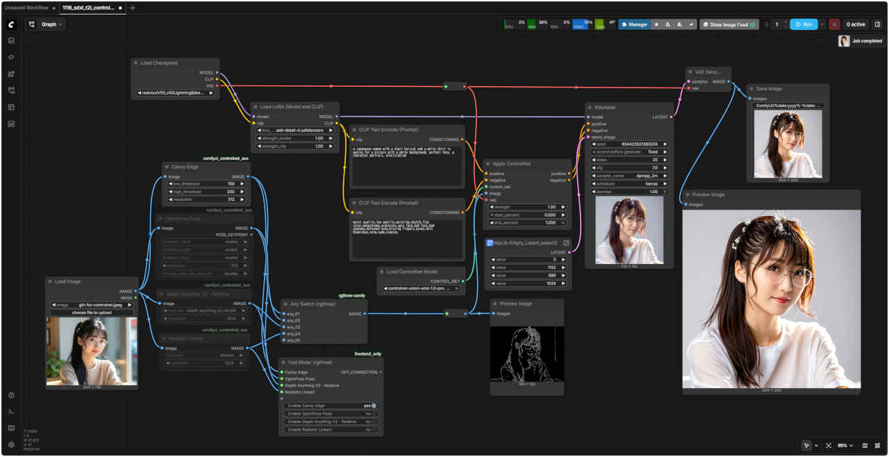Screen dimensions: 889x457
Task: Switch to the Unsaved Workflow tab
Action: [x=26, y=8]
